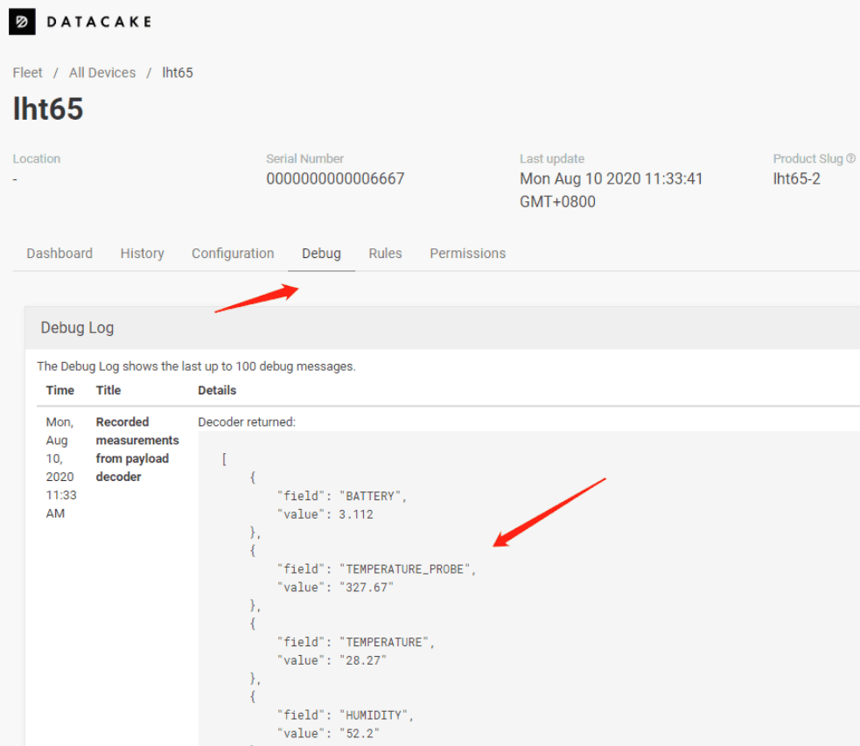
Task: Click lht65 breadcrumb item
Action: [x=177, y=73]
